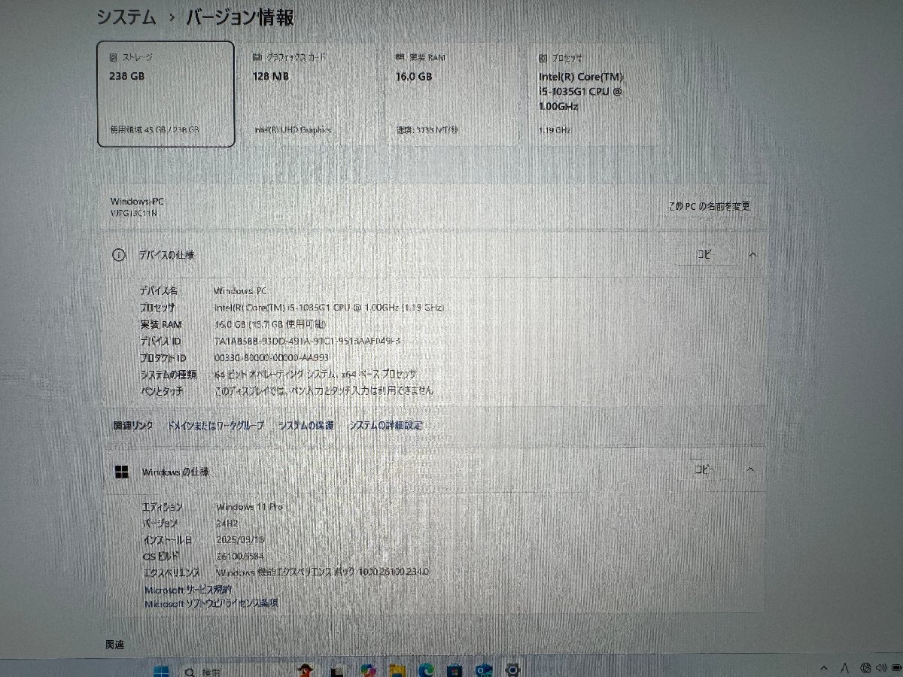Open ドメインまたはワークグループ link
The width and height of the screenshot is (903, 677).
click(x=215, y=426)
